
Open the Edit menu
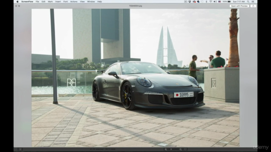[x=43, y=2]
